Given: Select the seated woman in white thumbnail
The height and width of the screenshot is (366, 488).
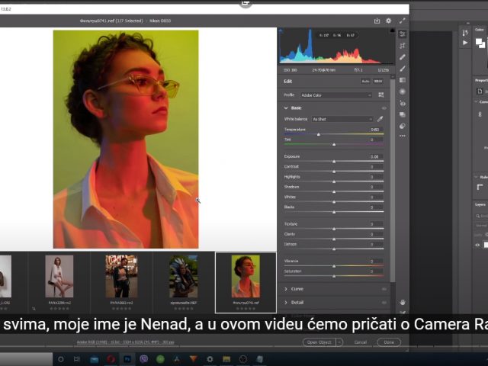Looking at the screenshot, I should point(59,276).
